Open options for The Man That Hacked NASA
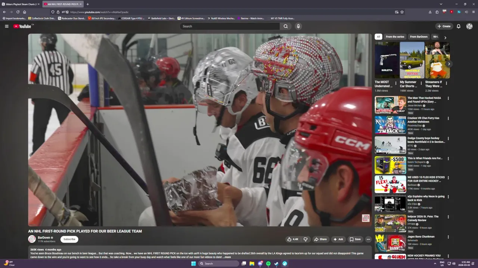The height and width of the screenshot is (268, 478). click(448, 99)
